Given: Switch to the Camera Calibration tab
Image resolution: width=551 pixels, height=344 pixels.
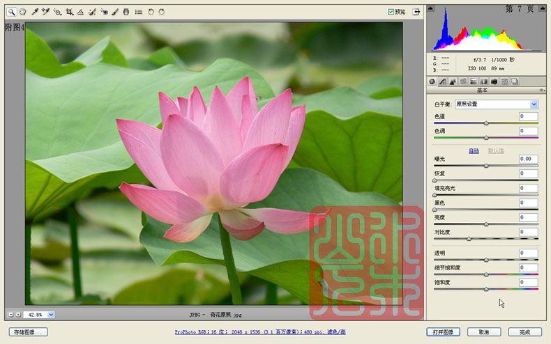Looking at the screenshot, I should click(494, 81).
